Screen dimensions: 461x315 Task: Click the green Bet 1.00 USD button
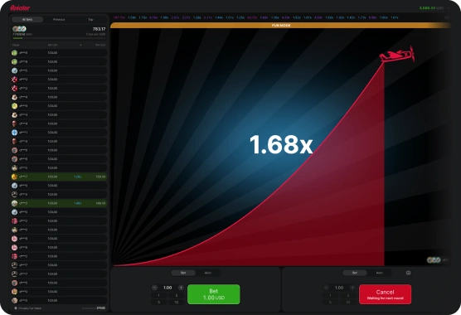tap(214, 294)
